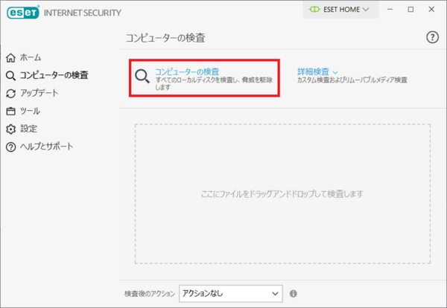The width and height of the screenshot is (447, 308).
Task: Click カスタム検査およびリムーバブルメディア検査 text
Action: [352, 80]
